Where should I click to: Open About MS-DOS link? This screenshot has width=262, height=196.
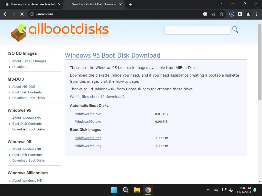pos(24,87)
